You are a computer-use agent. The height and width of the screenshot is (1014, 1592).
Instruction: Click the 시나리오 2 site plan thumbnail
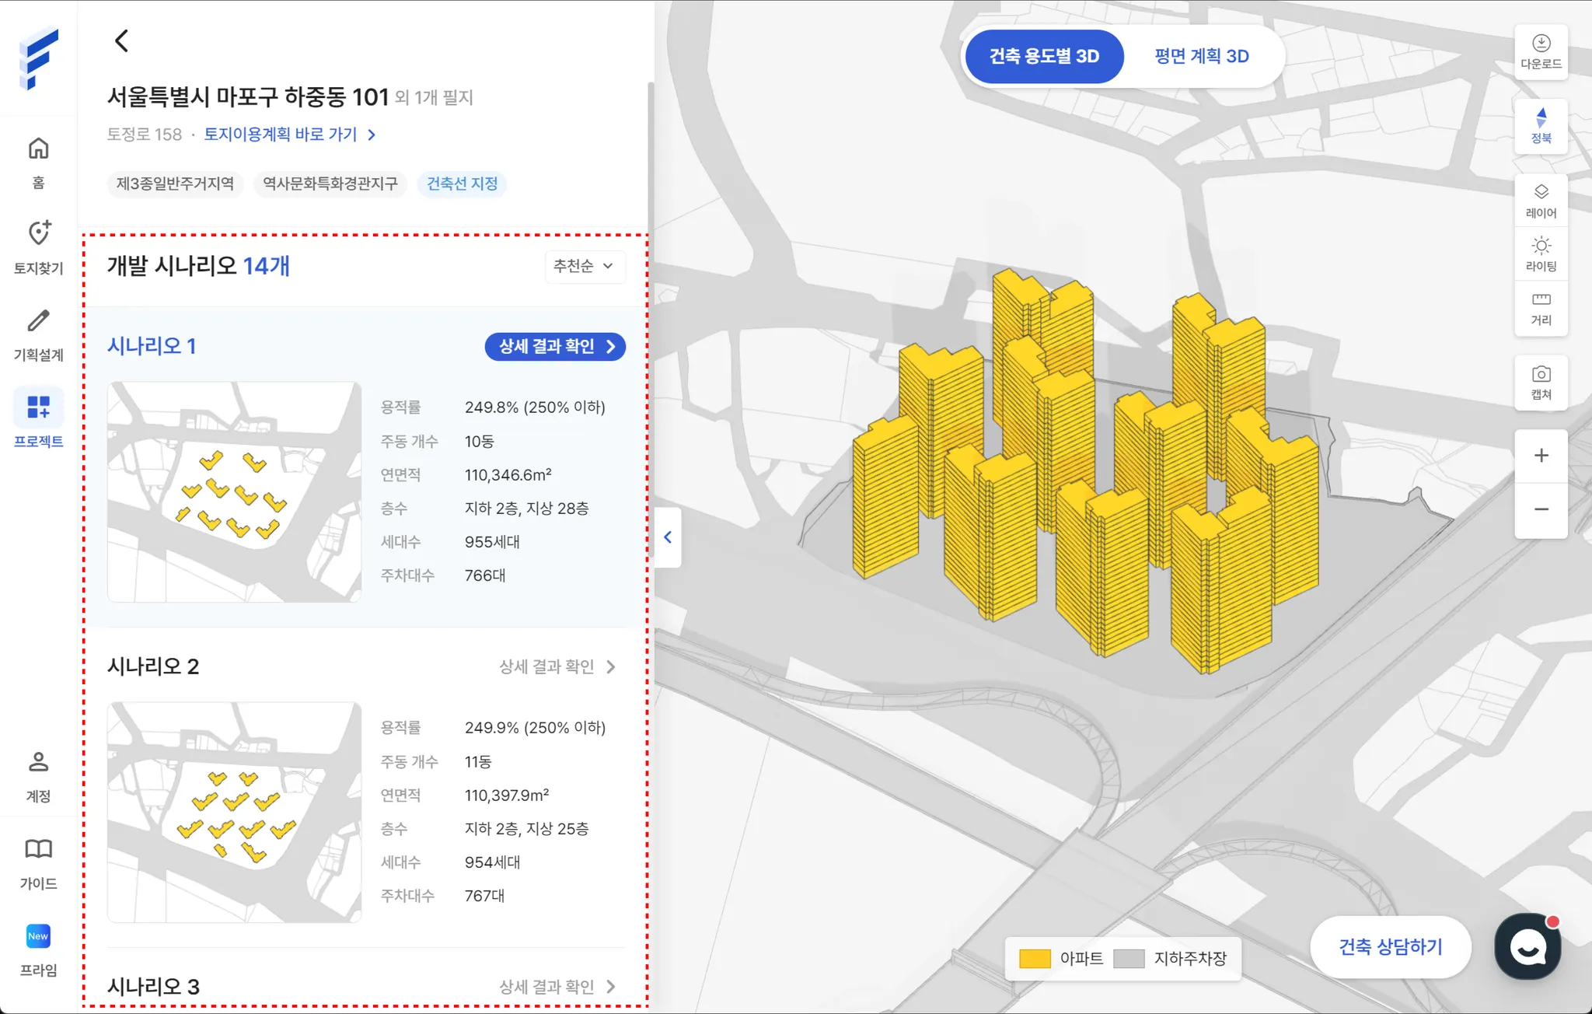click(x=234, y=812)
